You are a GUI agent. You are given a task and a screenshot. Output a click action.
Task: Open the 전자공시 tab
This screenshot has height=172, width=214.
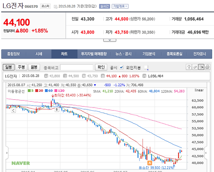point(199,54)
